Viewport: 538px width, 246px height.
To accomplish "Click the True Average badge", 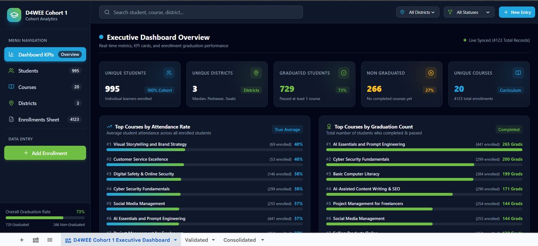I will (287, 129).
